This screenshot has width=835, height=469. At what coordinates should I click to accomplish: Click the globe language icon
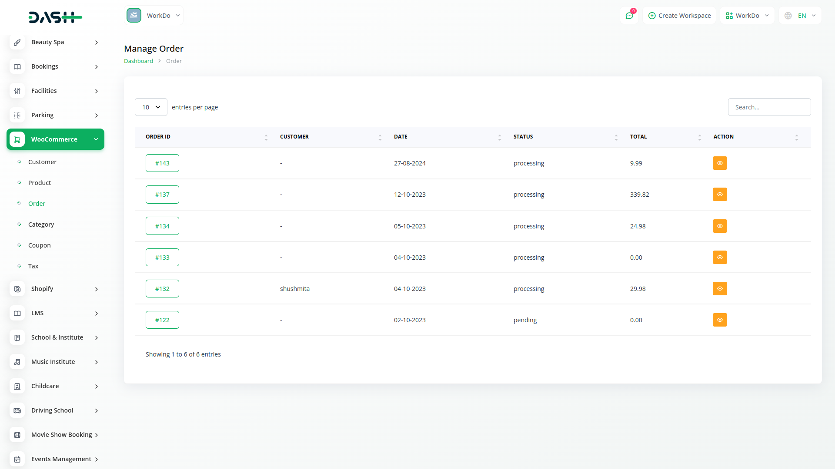pyautogui.click(x=788, y=16)
